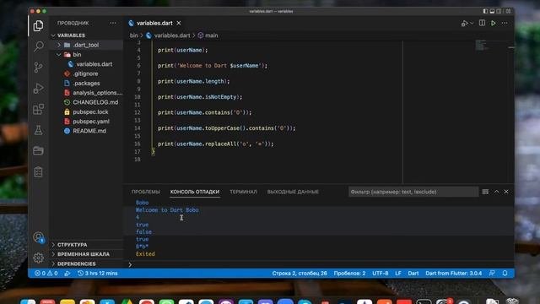The width and height of the screenshot is (540, 304).
Task: Expand the .dart_tool folder
Action: (86, 45)
